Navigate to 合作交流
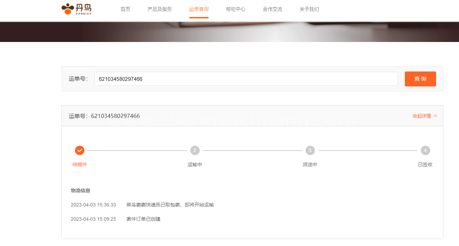This screenshot has width=459, height=246. tap(273, 9)
